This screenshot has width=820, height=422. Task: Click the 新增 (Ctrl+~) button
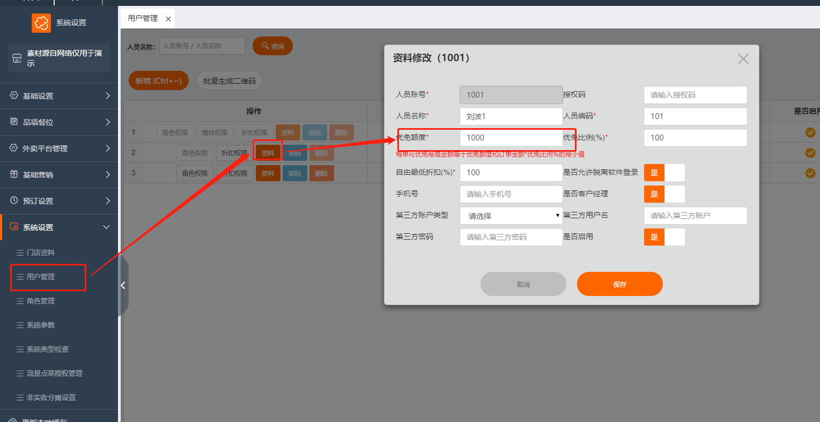[159, 81]
